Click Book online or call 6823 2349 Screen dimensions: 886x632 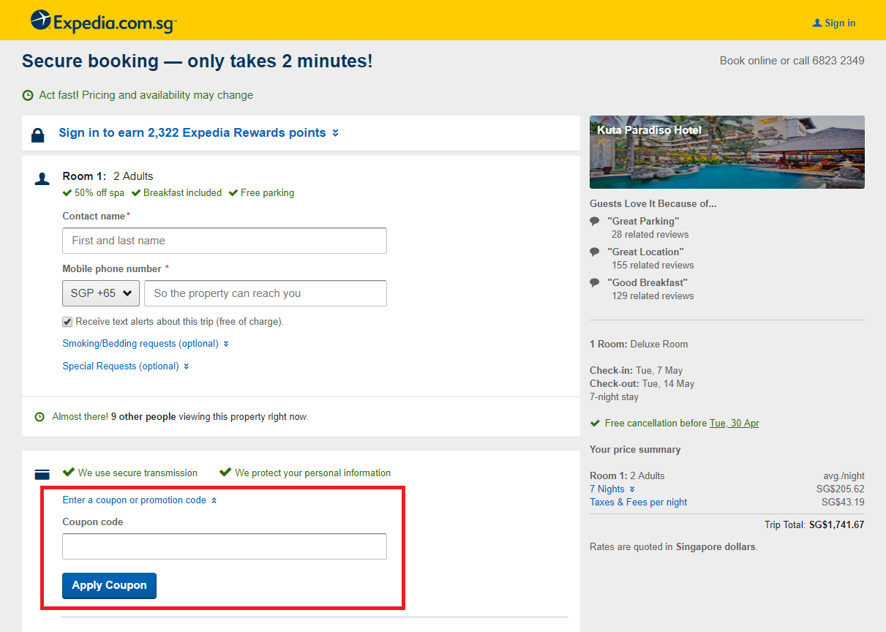pyautogui.click(x=792, y=61)
